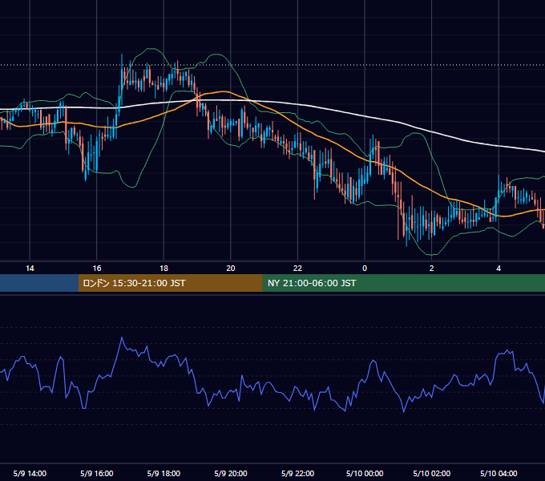Click the 20 hour label on price chart axis

(x=231, y=269)
